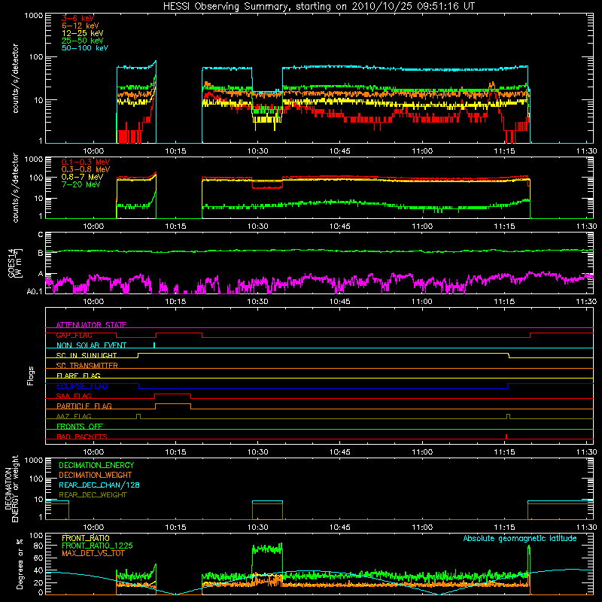Click the NON_SOLAR_EVENT cyan spike marker

pos(154,345)
